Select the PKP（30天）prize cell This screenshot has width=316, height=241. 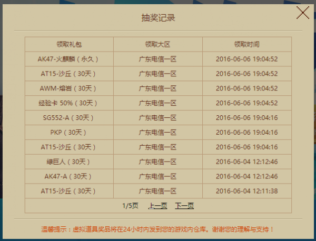[x=68, y=133]
